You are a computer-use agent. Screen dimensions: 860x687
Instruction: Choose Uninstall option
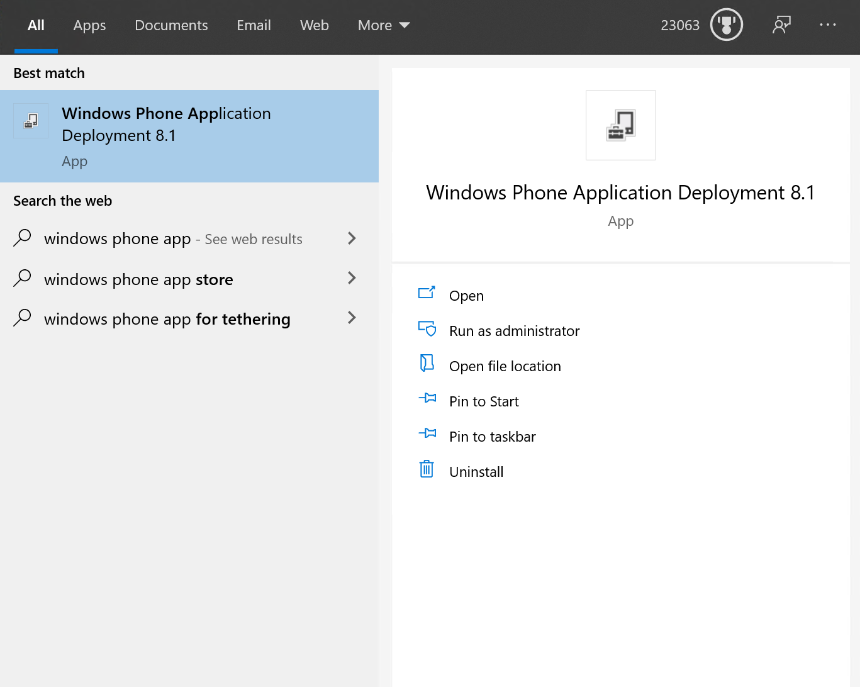(476, 472)
